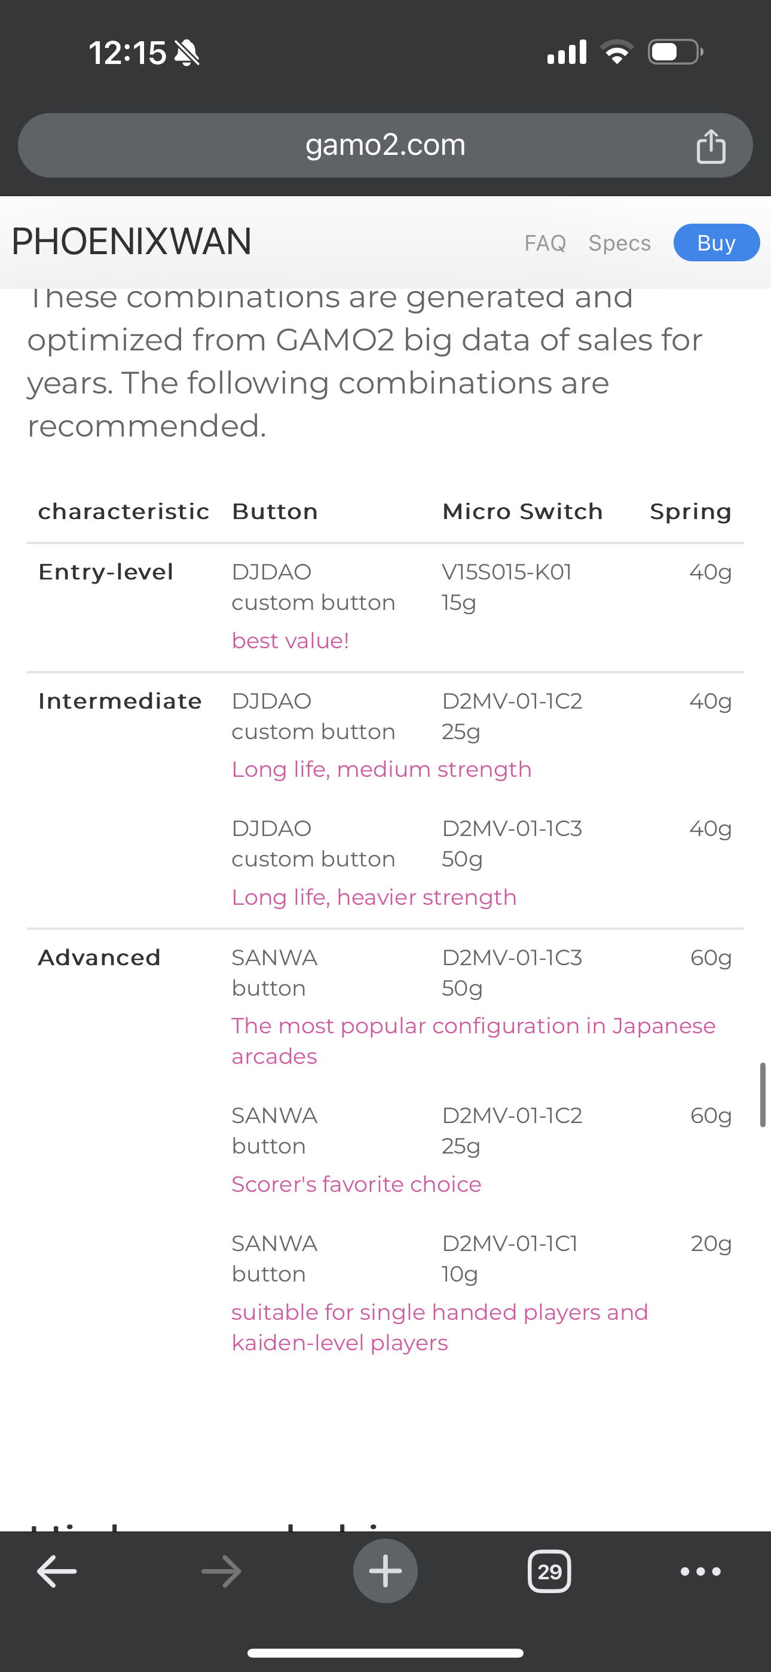Tap the battery status icon
This screenshot has width=771, height=1672.
[675, 52]
